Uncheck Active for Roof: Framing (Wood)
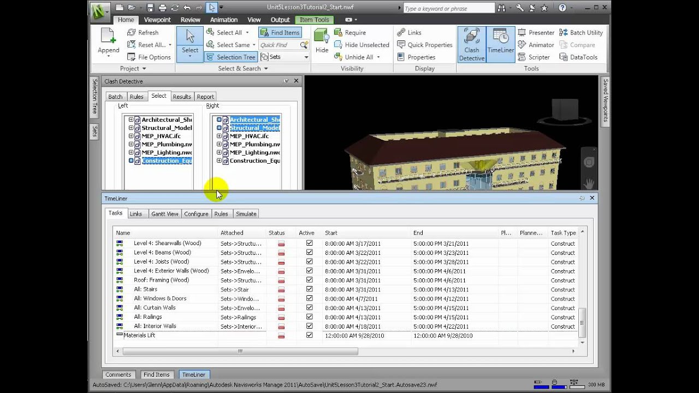 pyautogui.click(x=310, y=280)
